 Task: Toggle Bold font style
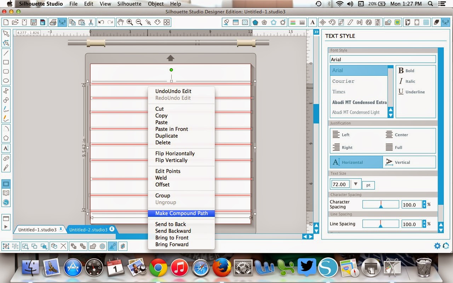[406, 70]
